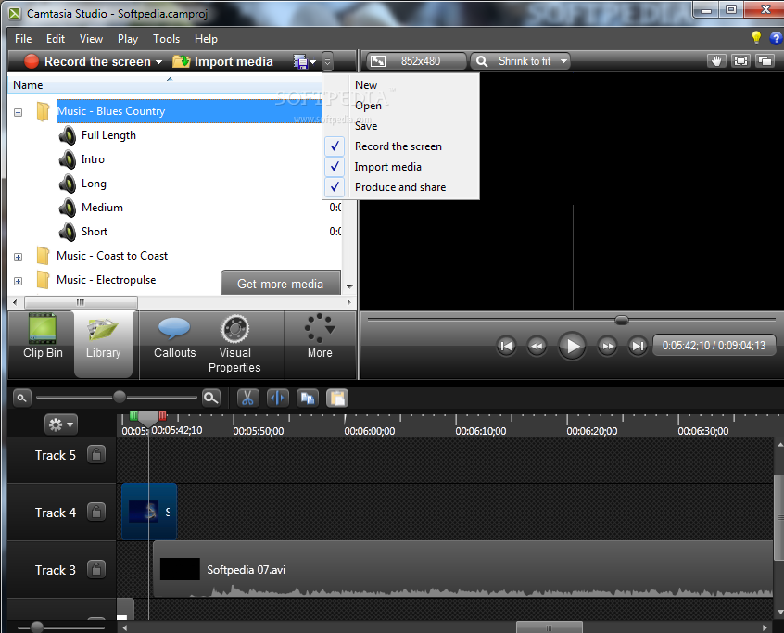
Task: Select the Softpedia 07.avi clip on Track 3
Action: [x=463, y=569]
